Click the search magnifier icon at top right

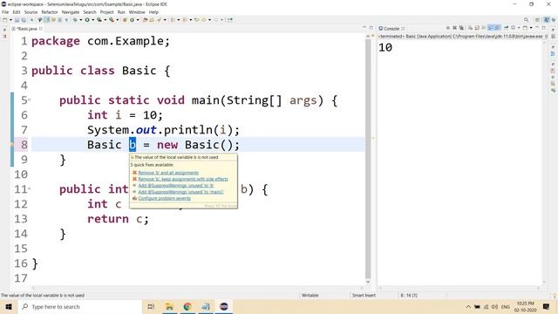tap(527, 20)
